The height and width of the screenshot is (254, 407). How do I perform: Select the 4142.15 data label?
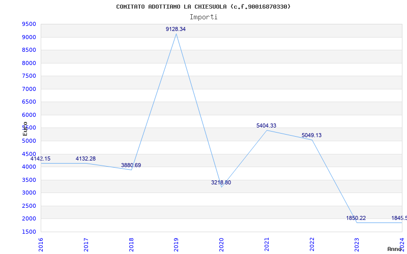pyautogui.click(x=41, y=158)
